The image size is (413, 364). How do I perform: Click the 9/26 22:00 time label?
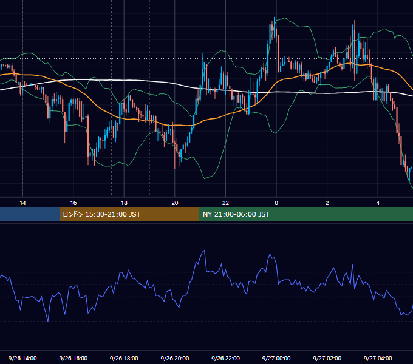coord(225,358)
